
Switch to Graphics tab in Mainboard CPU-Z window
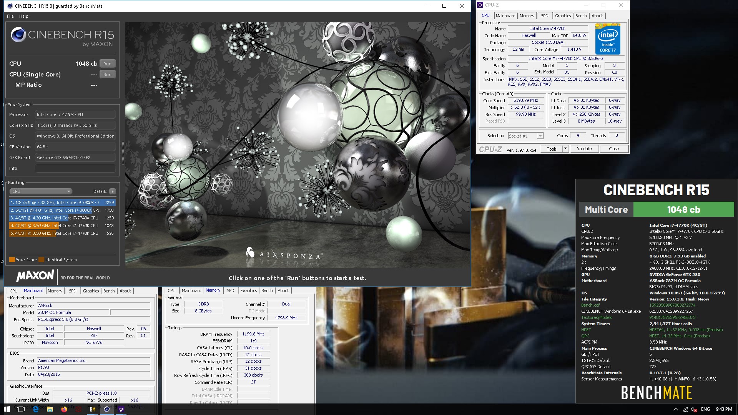coord(91,291)
